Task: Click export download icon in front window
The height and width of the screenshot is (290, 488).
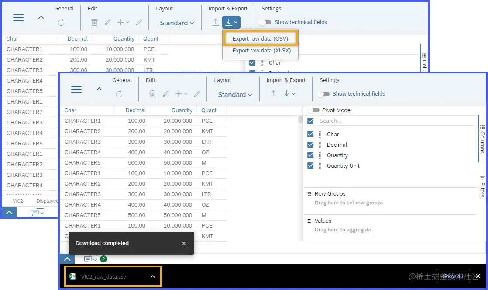Action: pos(286,94)
